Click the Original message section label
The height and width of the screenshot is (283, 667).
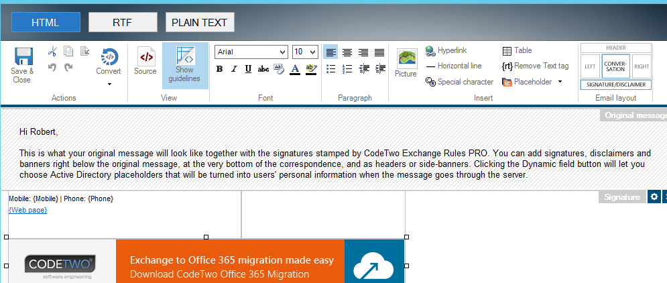[633, 115]
